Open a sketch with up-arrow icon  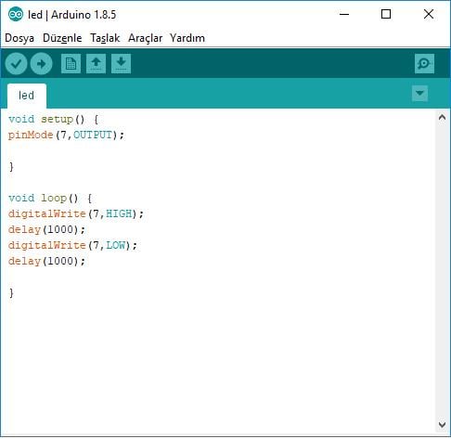coord(96,64)
